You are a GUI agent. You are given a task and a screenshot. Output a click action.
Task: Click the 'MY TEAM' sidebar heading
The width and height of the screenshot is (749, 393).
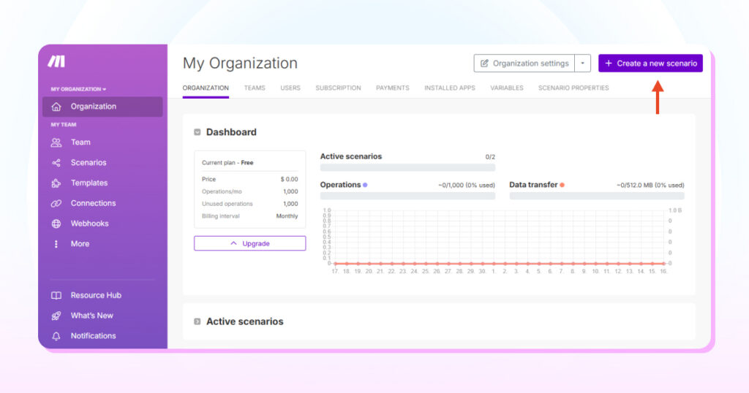pyautogui.click(x=64, y=125)
